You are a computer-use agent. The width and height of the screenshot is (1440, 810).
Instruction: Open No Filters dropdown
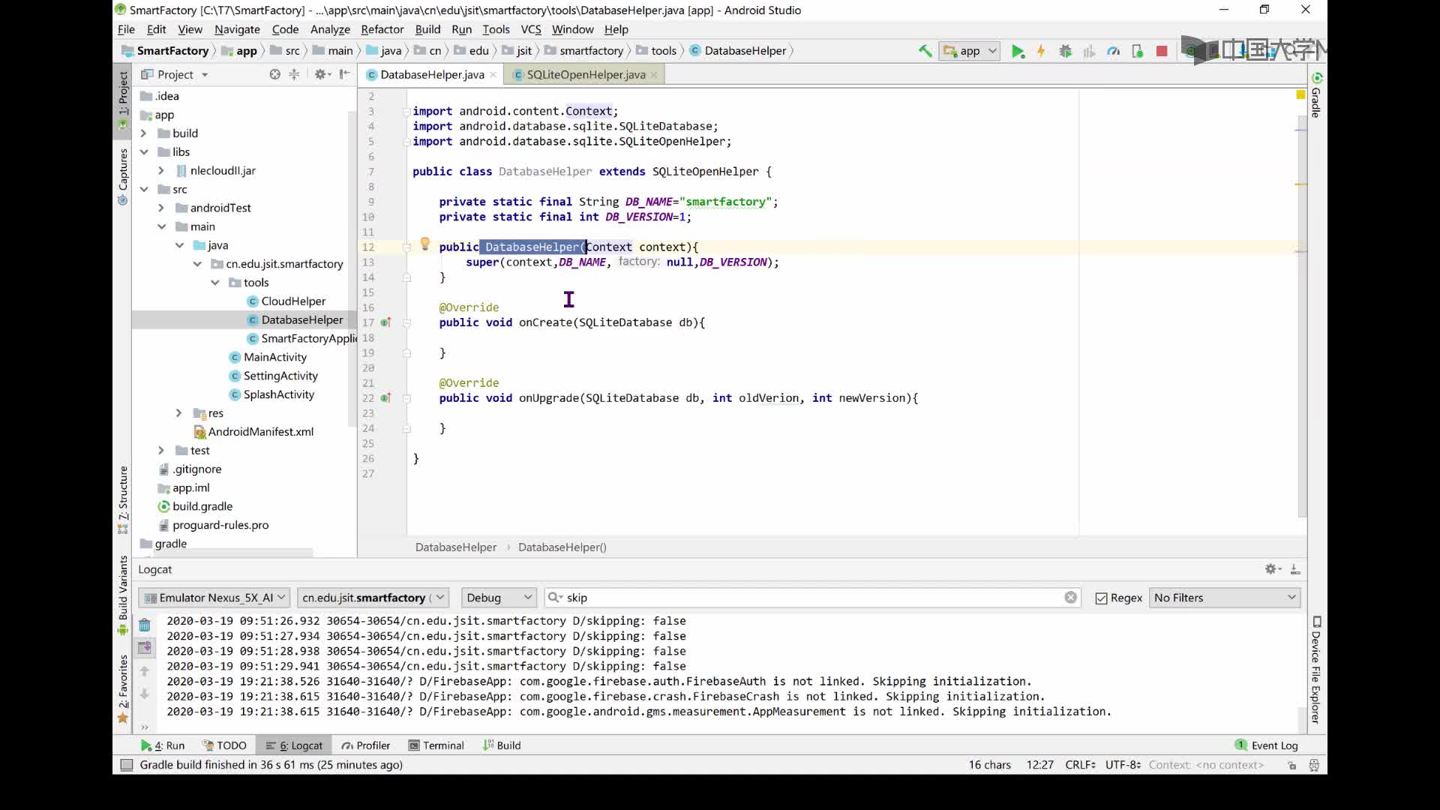[1225, 598]
